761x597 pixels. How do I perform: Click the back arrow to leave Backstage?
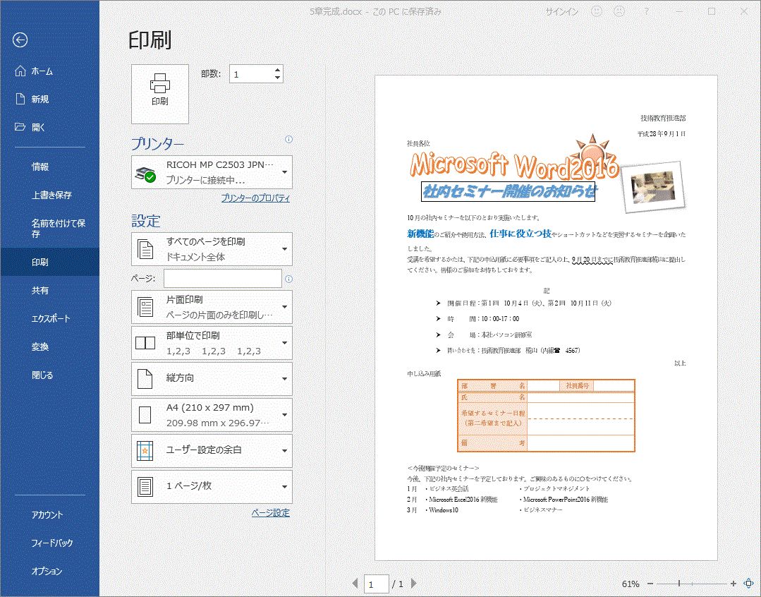click(20, 40)
